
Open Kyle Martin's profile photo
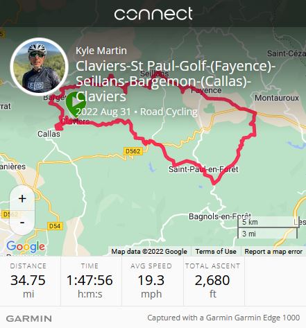(x=39, y=67)
